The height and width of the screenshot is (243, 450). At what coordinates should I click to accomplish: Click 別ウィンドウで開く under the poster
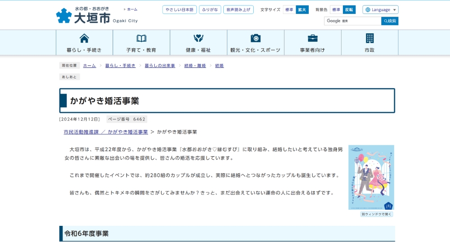(377, 214)
